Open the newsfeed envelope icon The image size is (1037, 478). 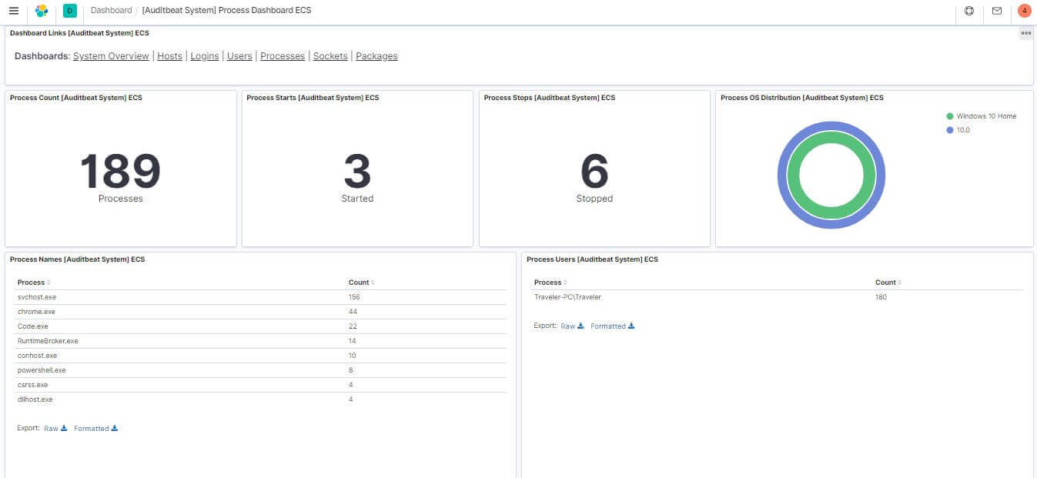[997, 11]
